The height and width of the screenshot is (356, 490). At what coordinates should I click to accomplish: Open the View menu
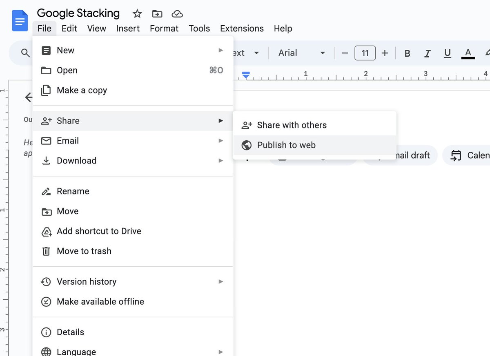pos(97,29)
